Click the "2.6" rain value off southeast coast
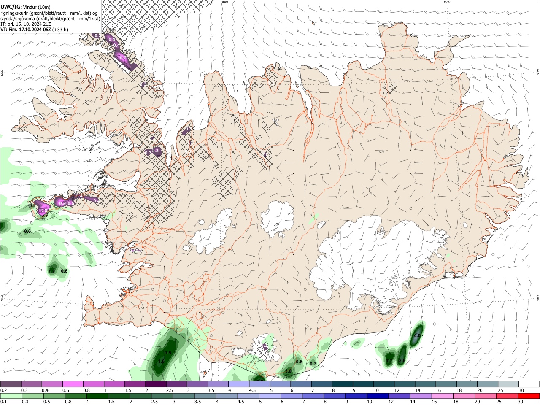The image size is (540, 405). pos(402,360)
